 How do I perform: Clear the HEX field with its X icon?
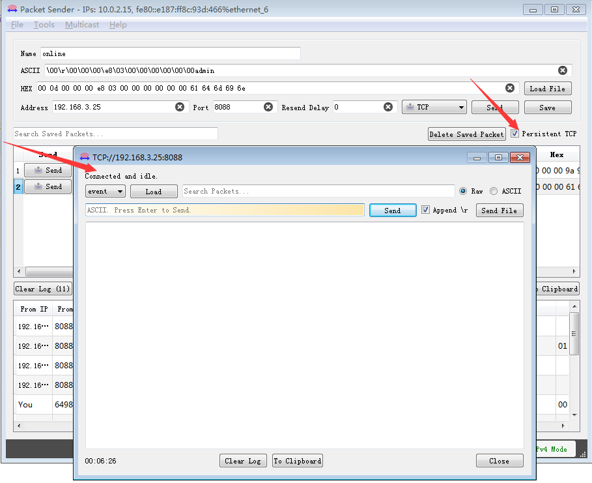(511, 88)
